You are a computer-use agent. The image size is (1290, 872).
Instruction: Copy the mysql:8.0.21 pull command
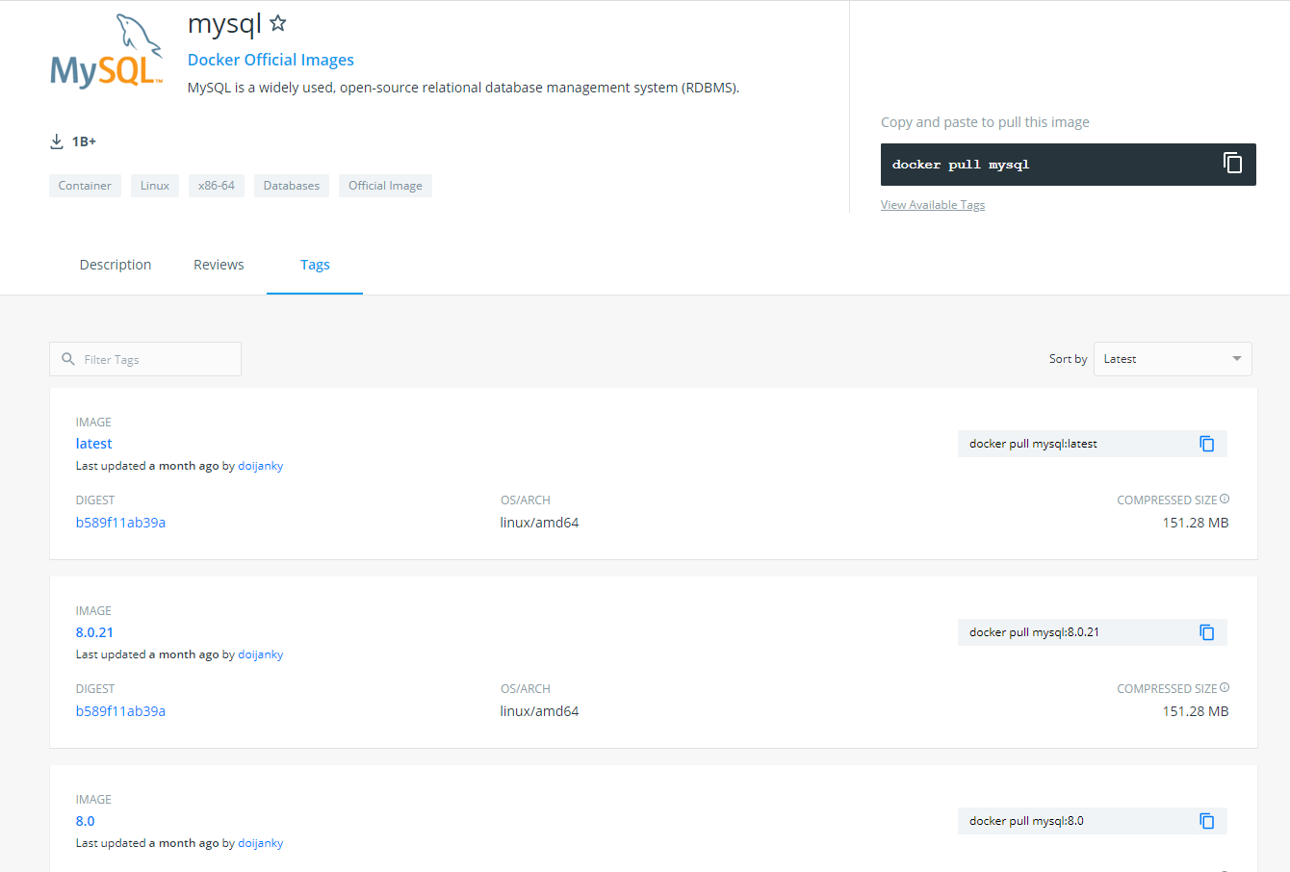(1207, 631)
